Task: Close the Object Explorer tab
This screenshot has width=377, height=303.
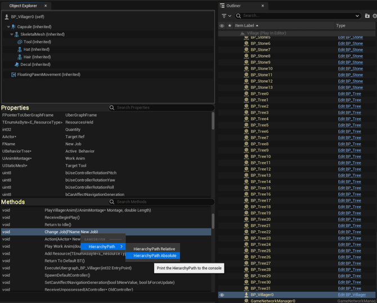Action: [46, 6]
